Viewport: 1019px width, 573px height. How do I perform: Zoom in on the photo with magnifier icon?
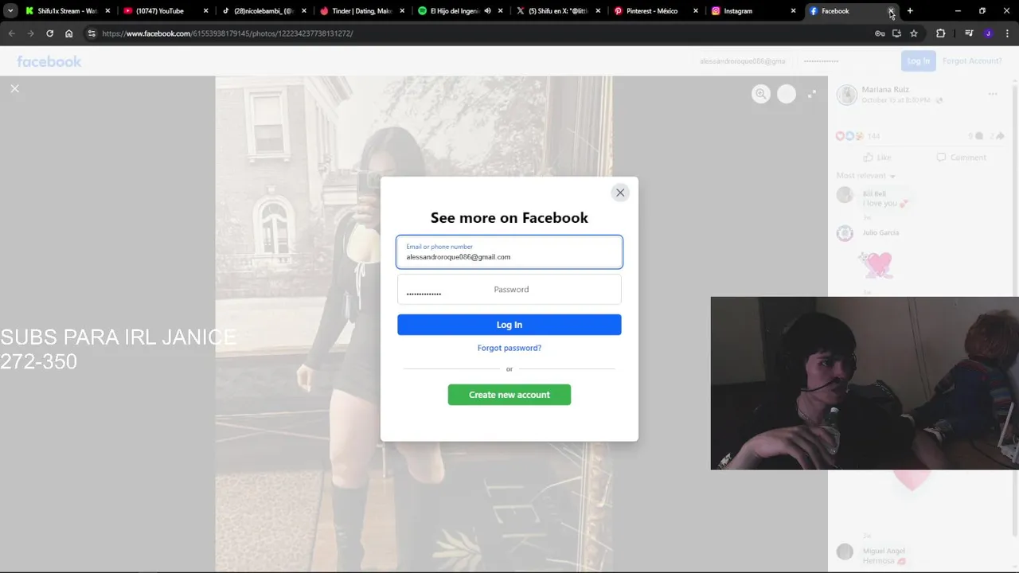tap(761, 94)
